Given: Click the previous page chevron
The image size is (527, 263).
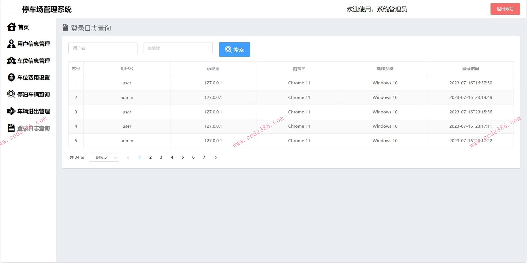Looking at the screenshot, I should coord(128,157).
